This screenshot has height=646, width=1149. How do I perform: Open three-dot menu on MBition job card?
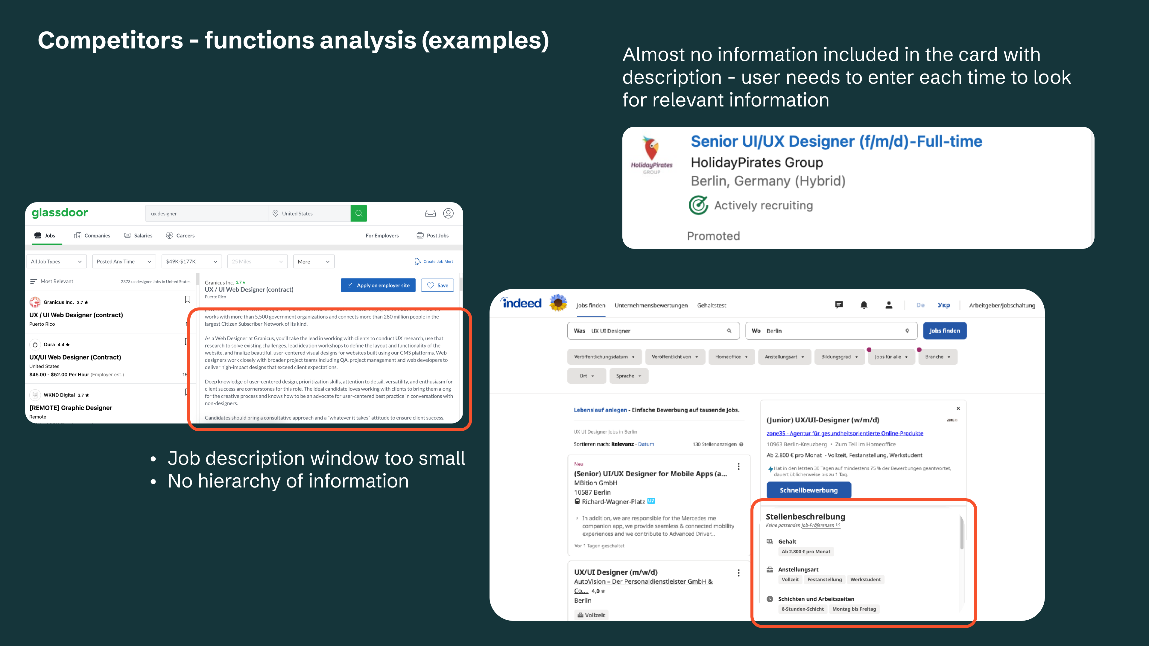coord(738,466)
